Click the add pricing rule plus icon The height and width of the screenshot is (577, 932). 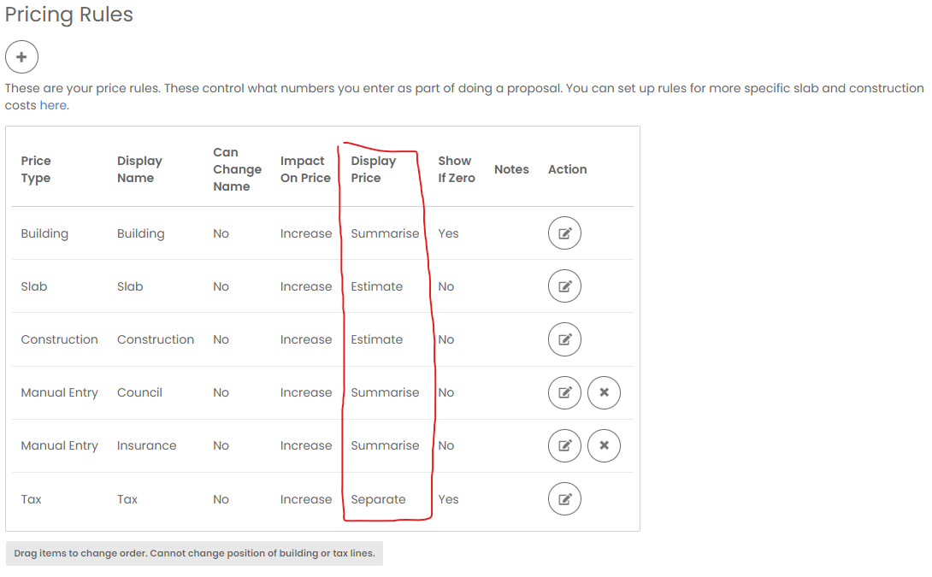[x=21, y=57]
